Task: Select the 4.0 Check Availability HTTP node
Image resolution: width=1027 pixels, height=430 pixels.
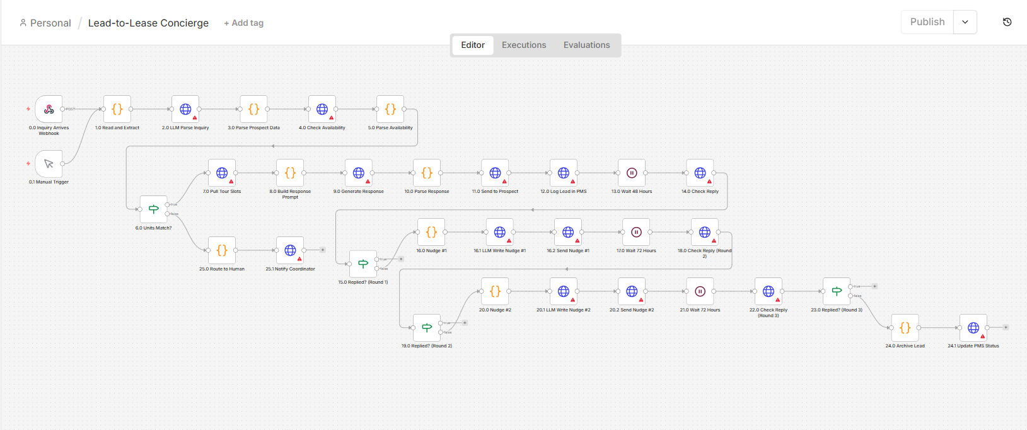Action: pos(322,109)
